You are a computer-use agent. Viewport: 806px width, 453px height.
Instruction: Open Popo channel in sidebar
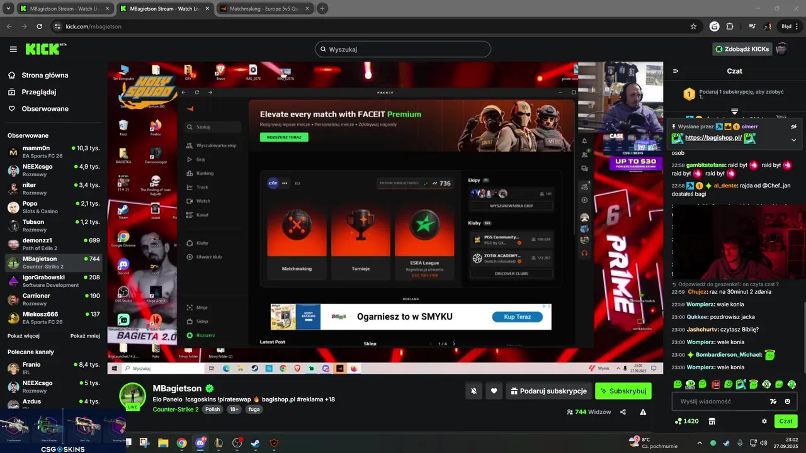pyautogui.click(x=53, y=207)
